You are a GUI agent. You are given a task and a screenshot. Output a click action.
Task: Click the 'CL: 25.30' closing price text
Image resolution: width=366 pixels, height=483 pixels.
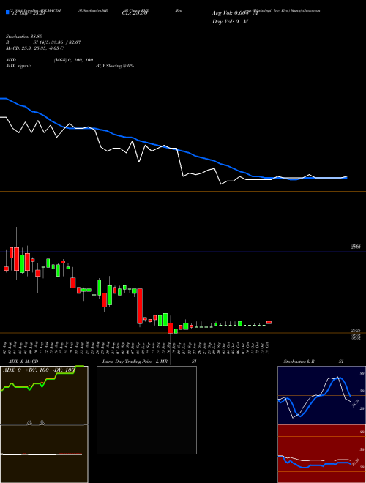tap(135, 13)
